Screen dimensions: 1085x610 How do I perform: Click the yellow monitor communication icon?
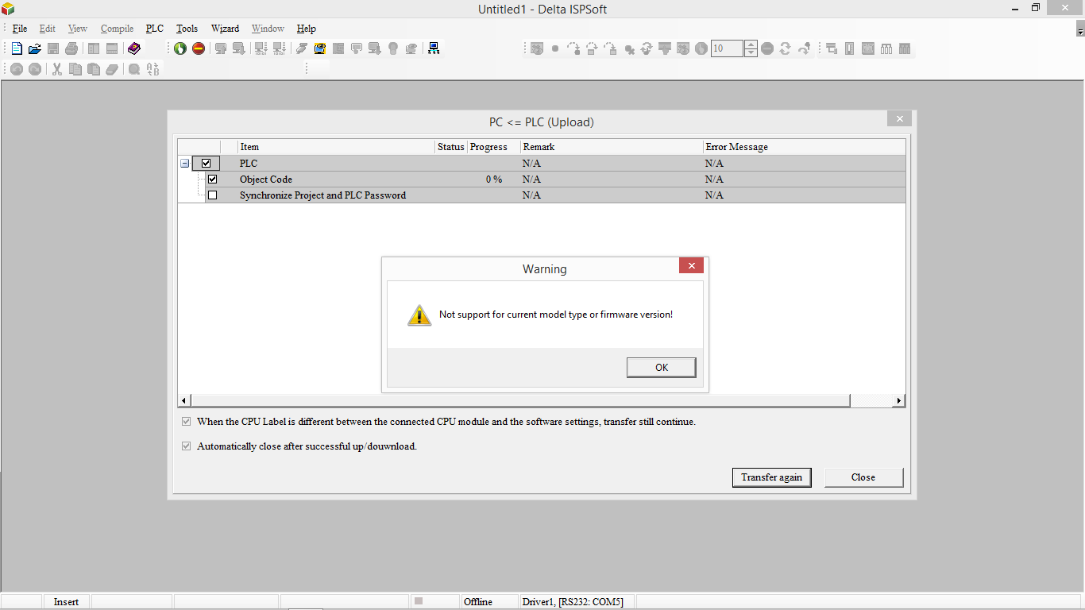pos(320,48)
